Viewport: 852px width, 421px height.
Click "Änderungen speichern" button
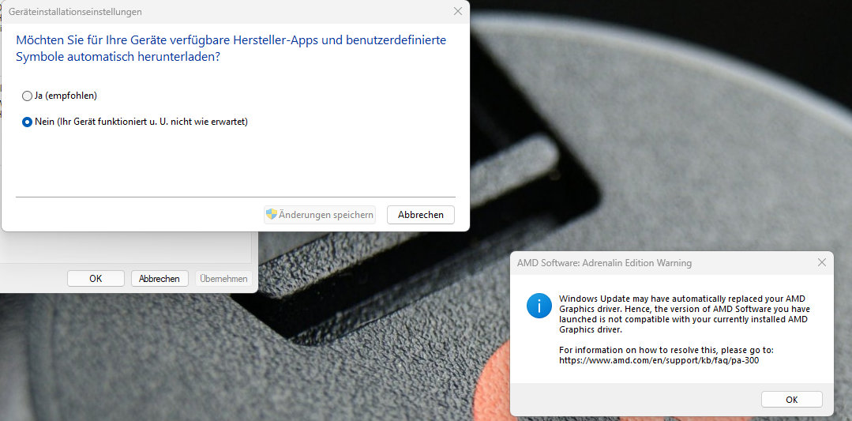320,215
